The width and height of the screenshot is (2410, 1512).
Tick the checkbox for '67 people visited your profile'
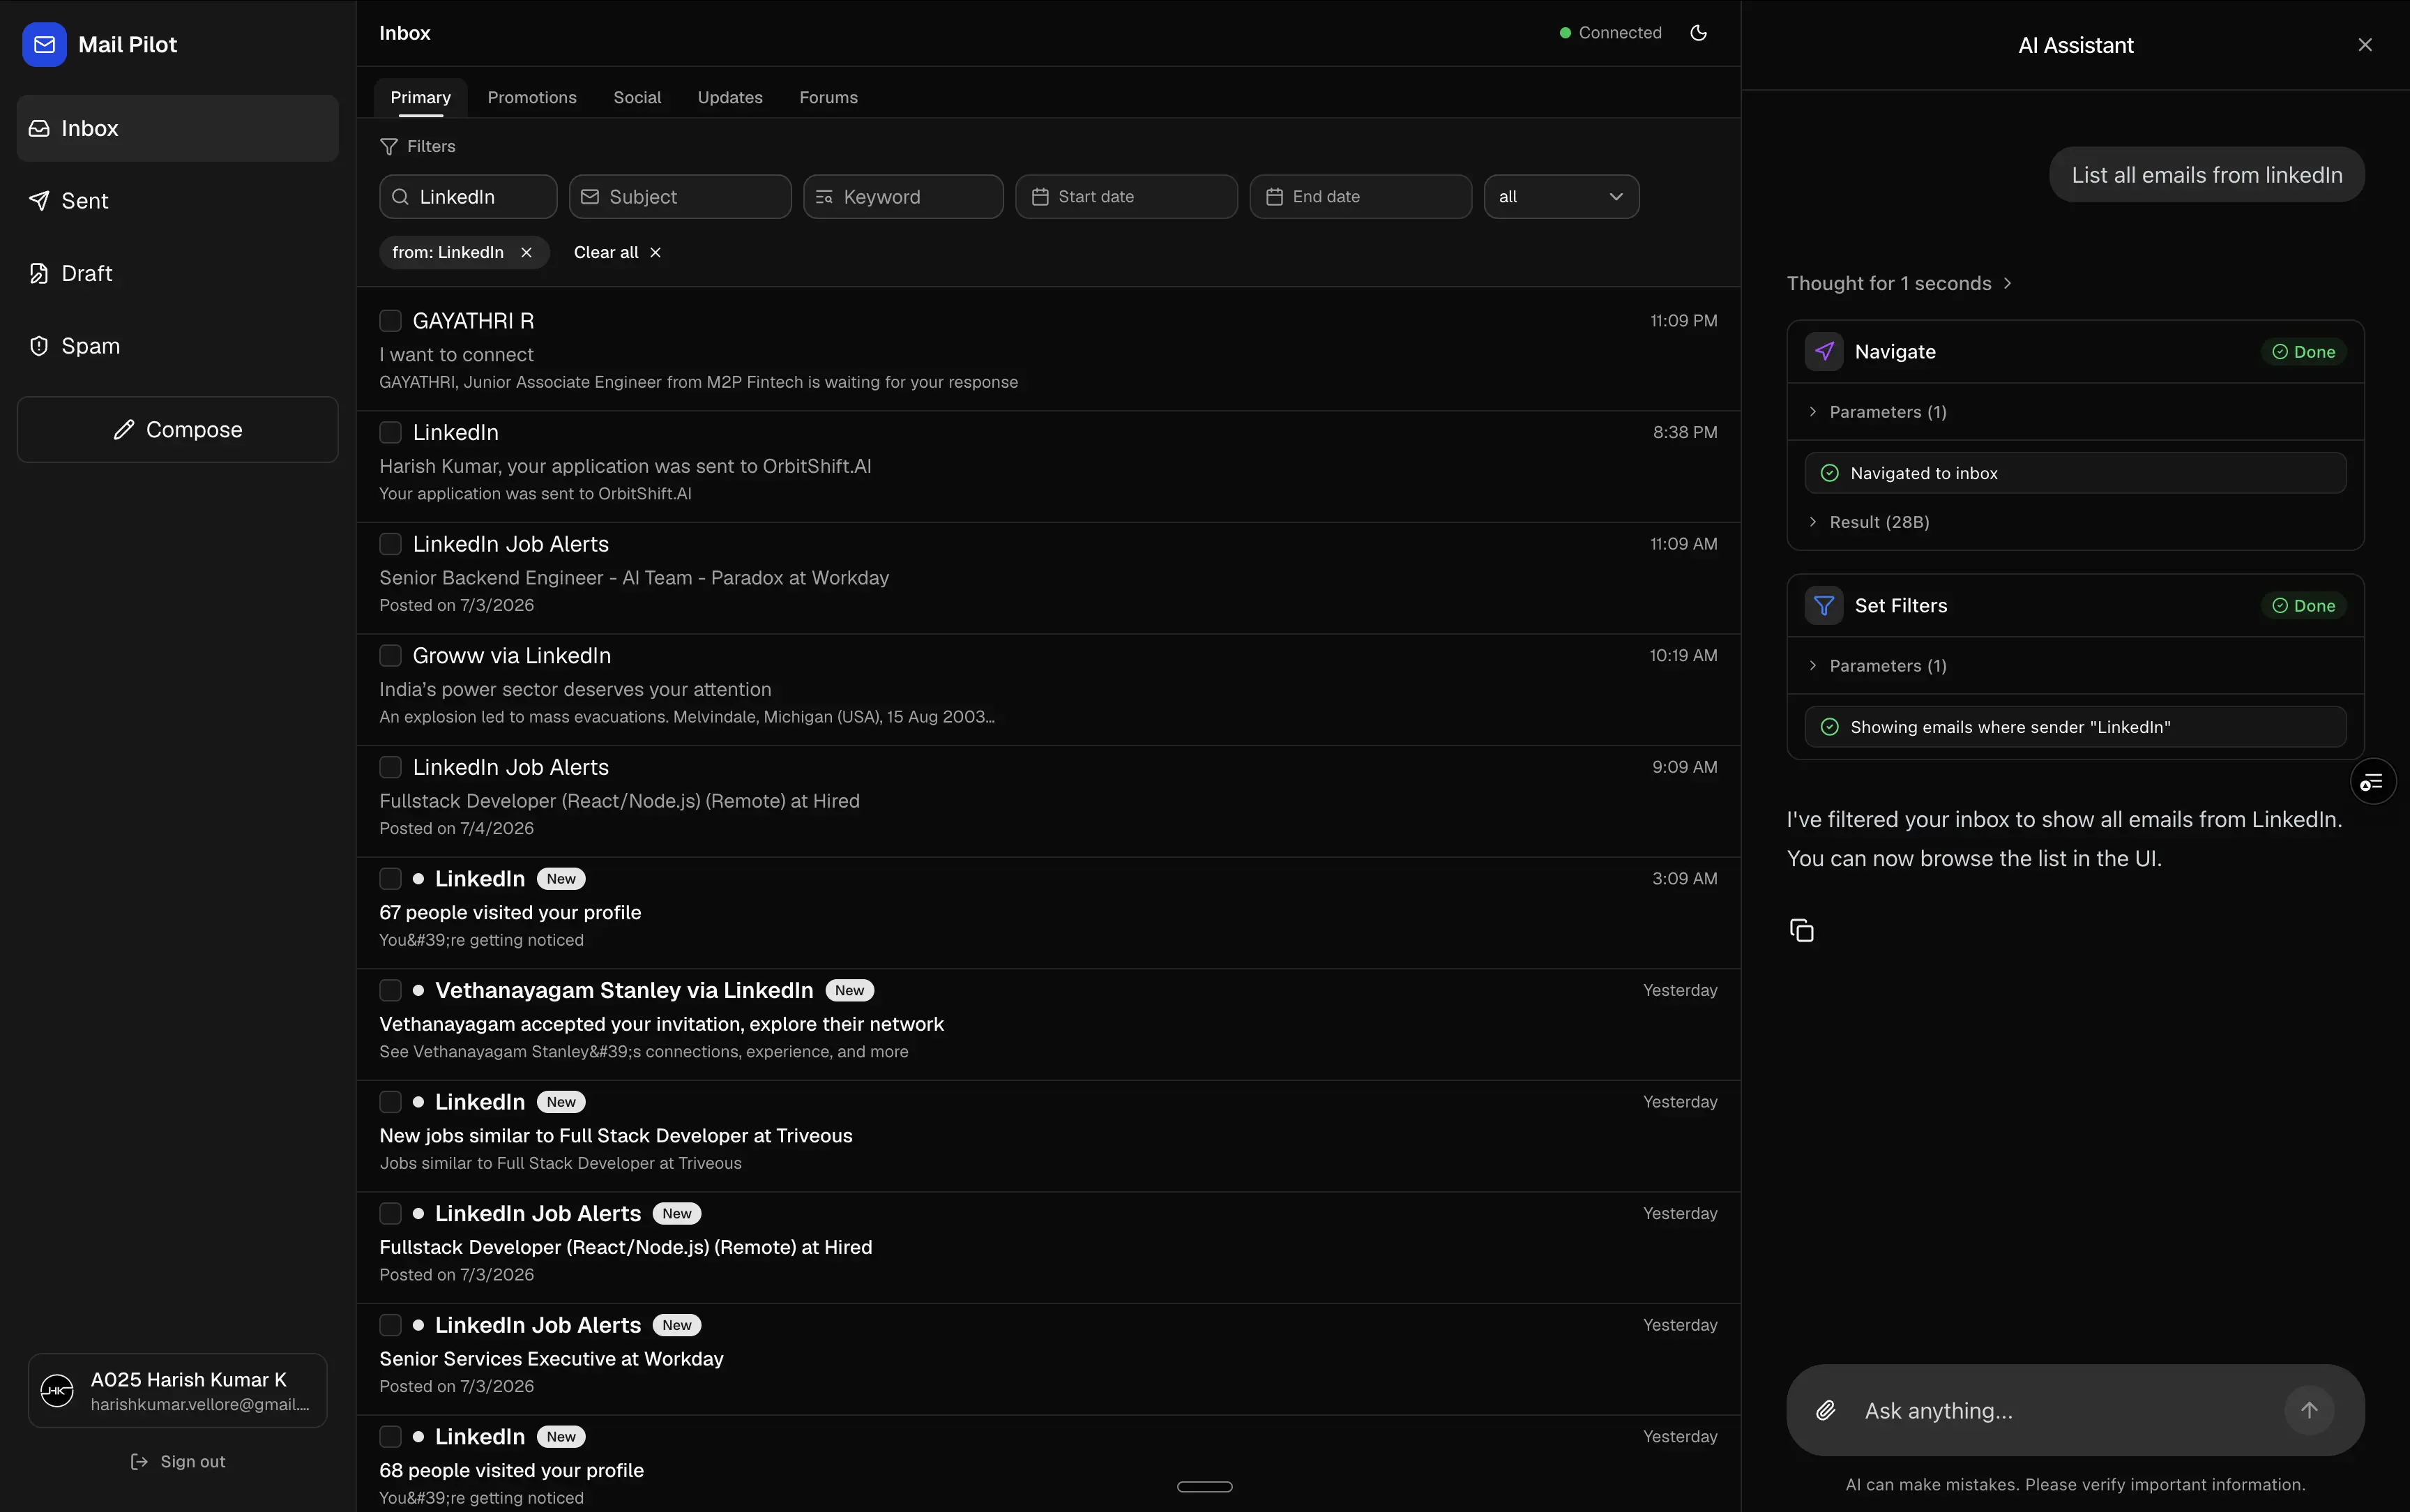pyautogui.click(x=391, y=879)
